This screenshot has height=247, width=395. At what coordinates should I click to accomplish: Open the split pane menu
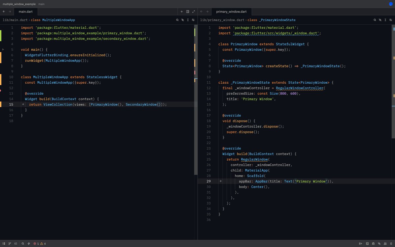(188, 12)
